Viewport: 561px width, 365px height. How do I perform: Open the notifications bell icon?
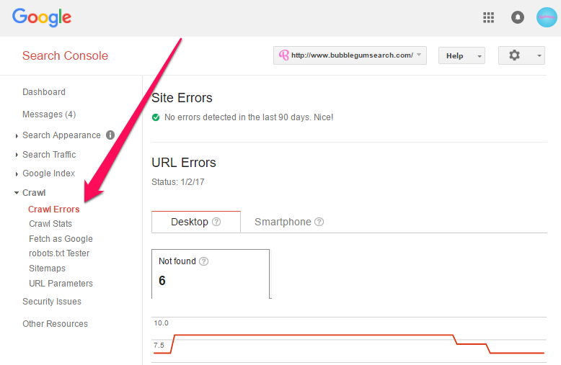coord(517,17)
